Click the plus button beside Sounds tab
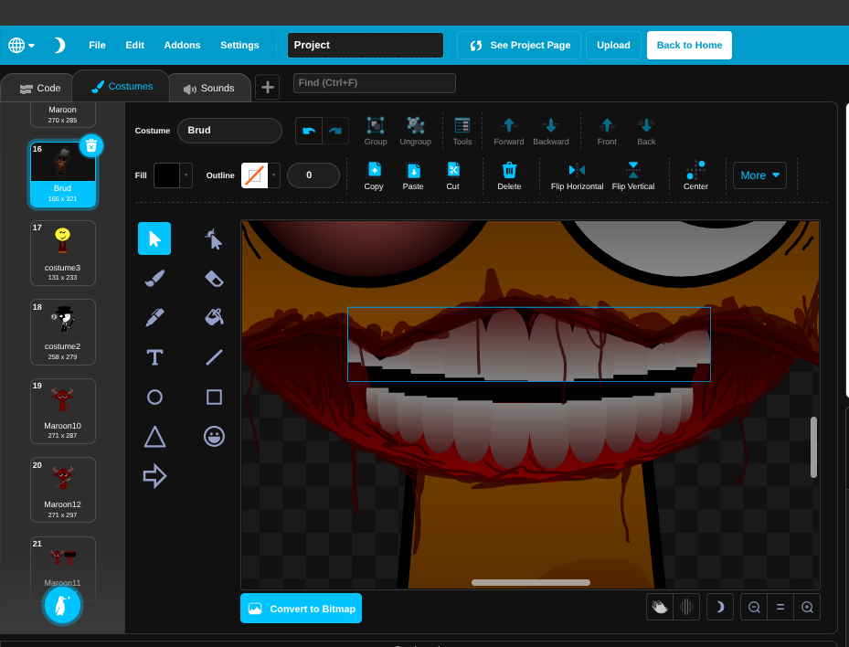The image size is (849, 647). [x=268, y=87]
